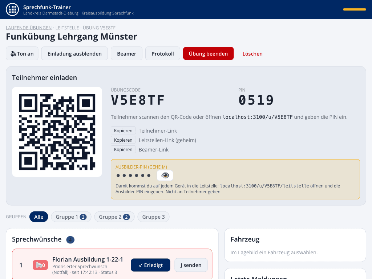Viewport: 372px width, 279px height.
Task: Hide the invitation panel via Einladung ausblenden
Action: pos(74,54)
